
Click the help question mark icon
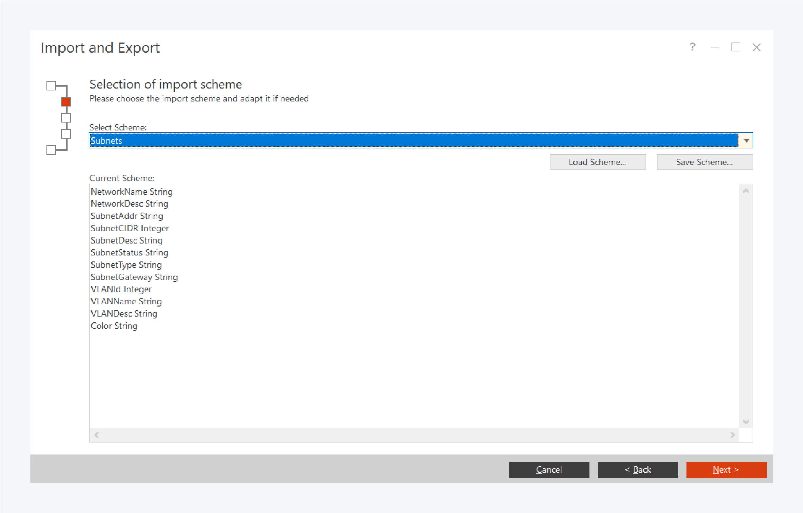tap(692, 47)
